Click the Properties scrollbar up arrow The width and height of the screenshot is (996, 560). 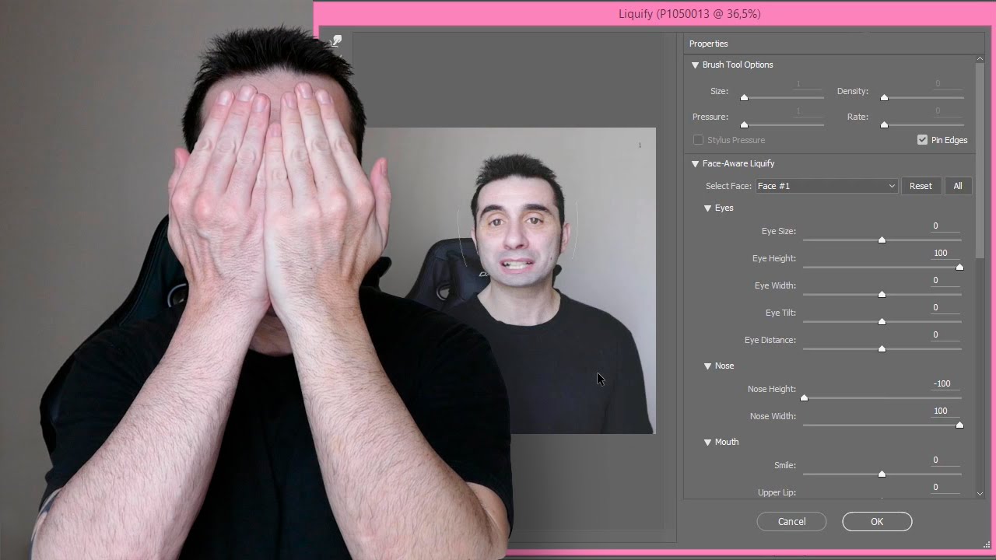point(980,59)
